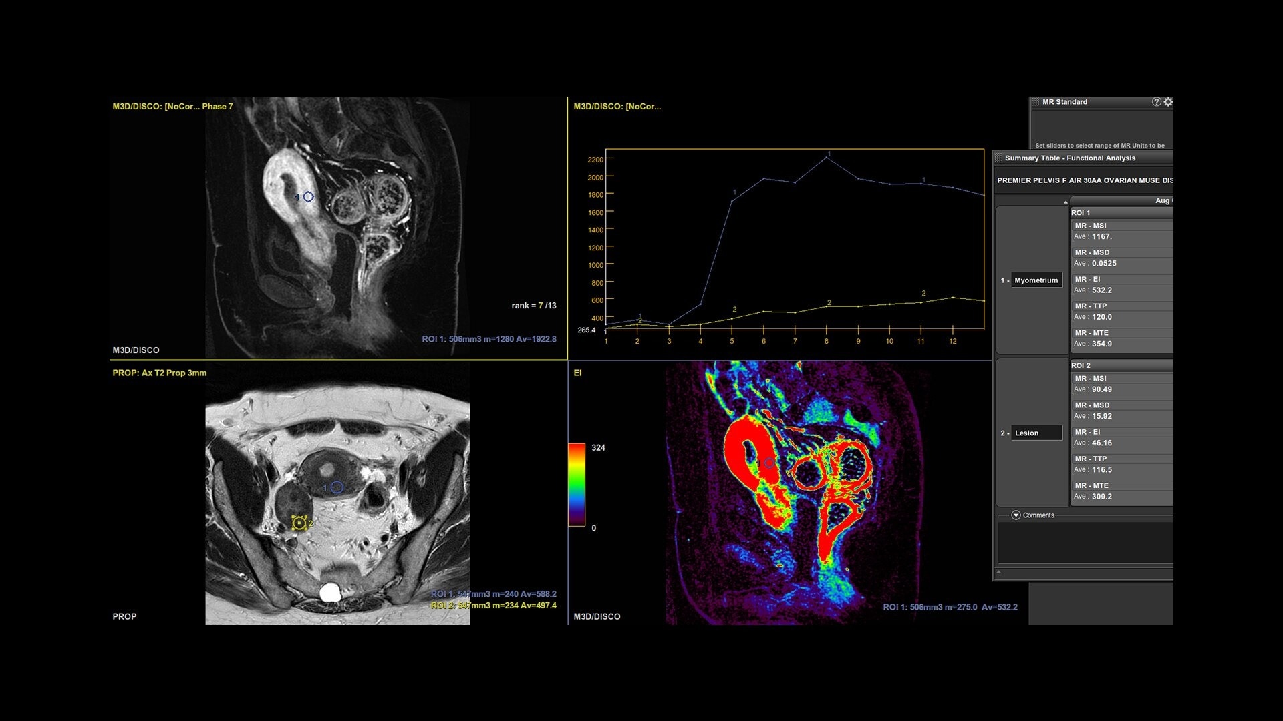Click ROI circle on EI color map
Viewport: 1283px width, 721px height.
769,462
